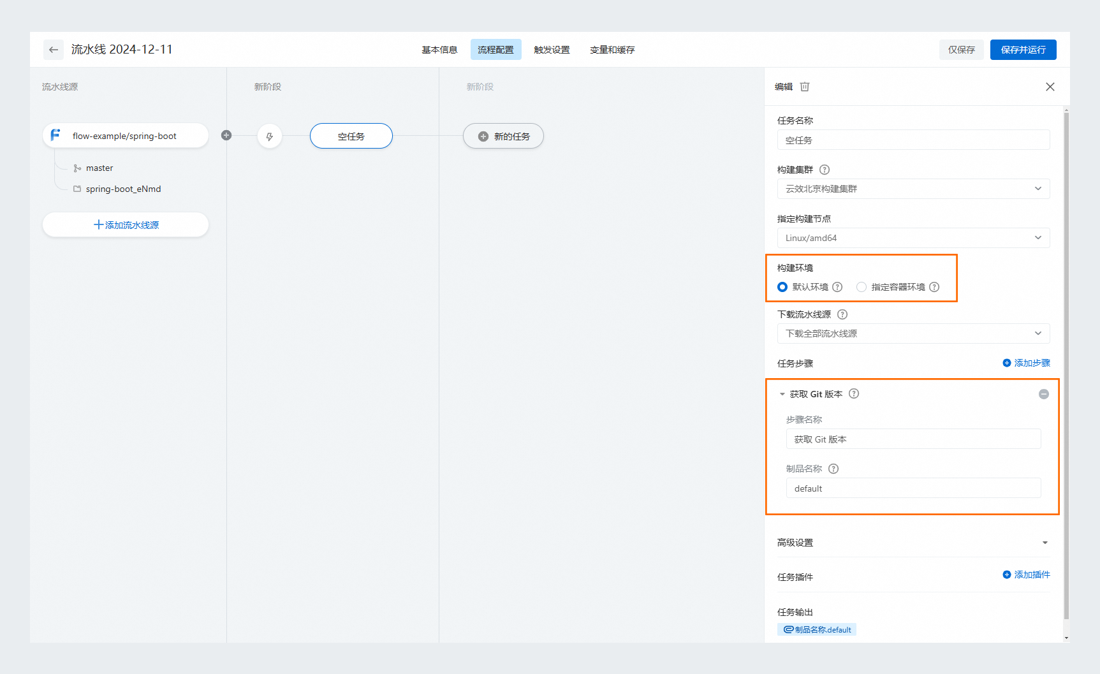The image size is (1100, 674).
Task: Click the 新的任务 node
Action: click(503, 136)
